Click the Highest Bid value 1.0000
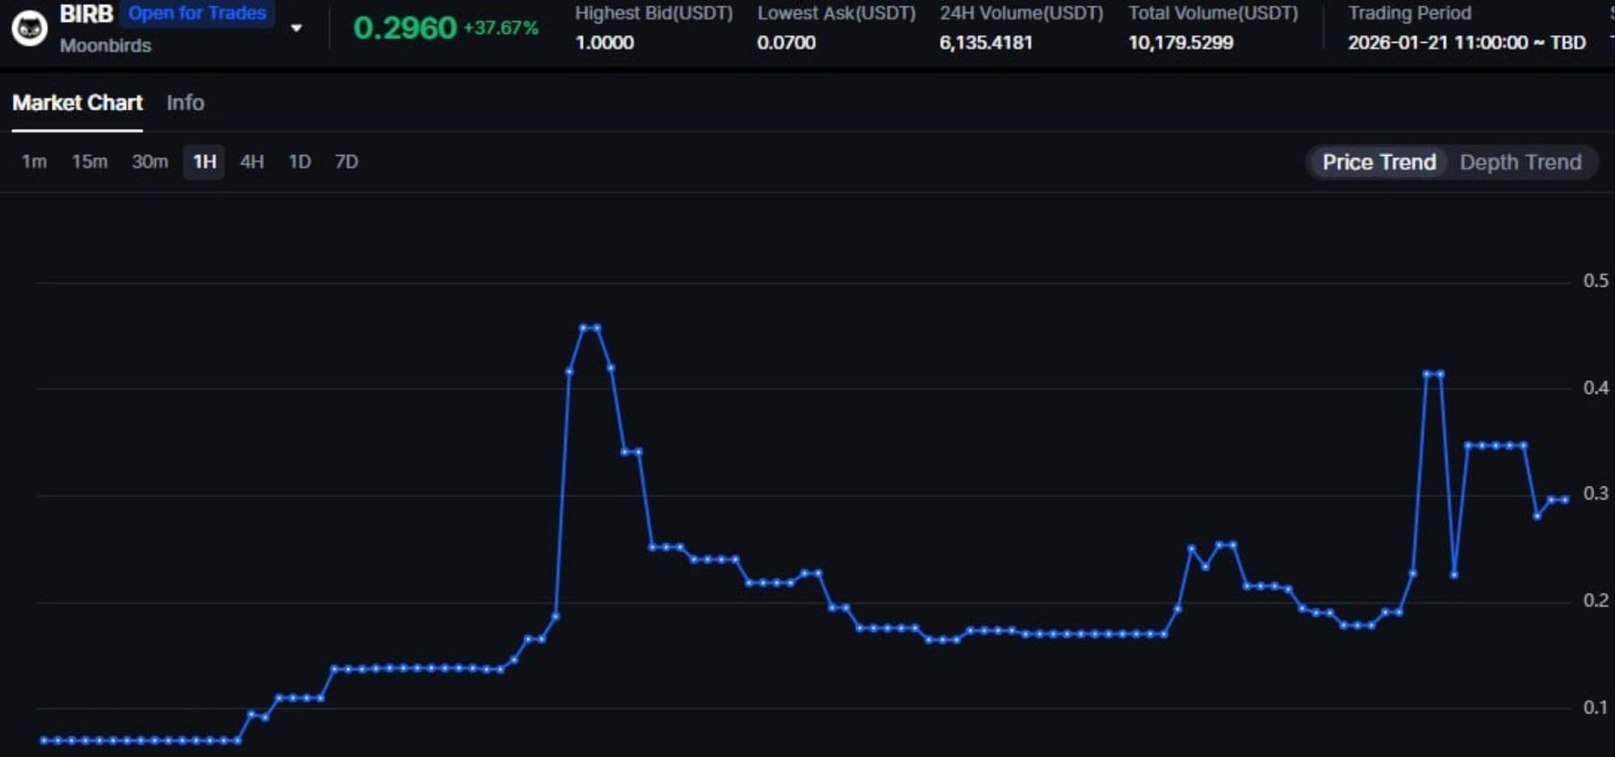Image resolution: width=1615 pixels, height=757 pixels. (x=604, y=43)
